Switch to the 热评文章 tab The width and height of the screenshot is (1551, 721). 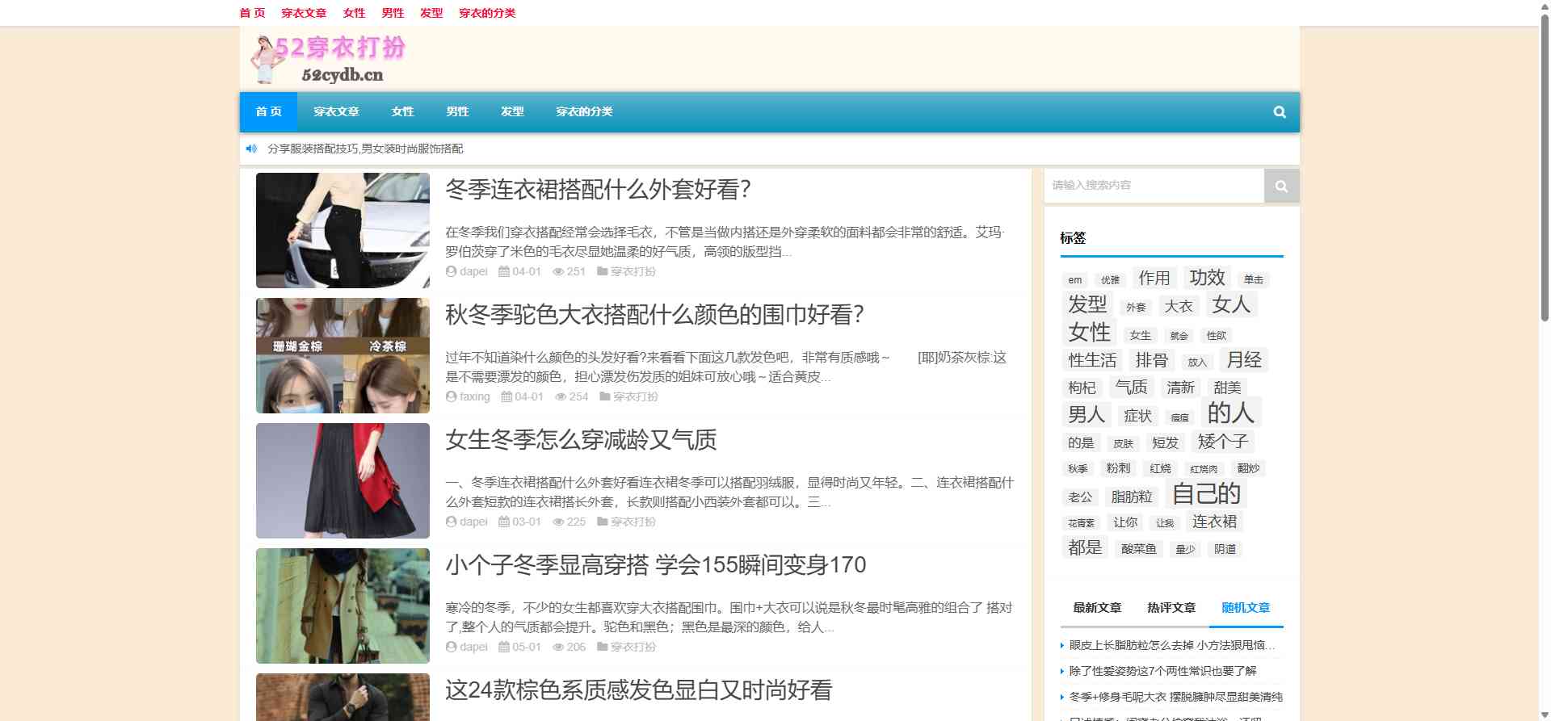point(1171,608)
